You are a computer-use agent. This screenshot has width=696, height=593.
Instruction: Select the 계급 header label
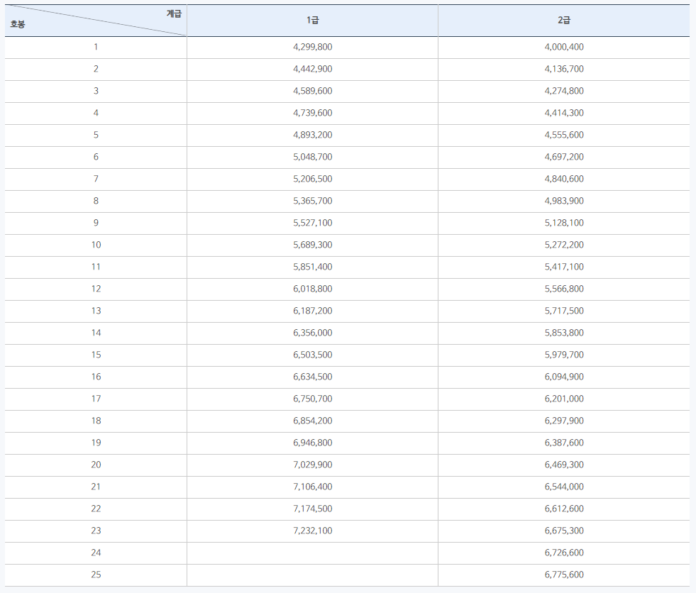point(174,13)
